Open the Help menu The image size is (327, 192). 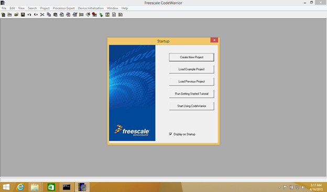click(x=125, y=8)
